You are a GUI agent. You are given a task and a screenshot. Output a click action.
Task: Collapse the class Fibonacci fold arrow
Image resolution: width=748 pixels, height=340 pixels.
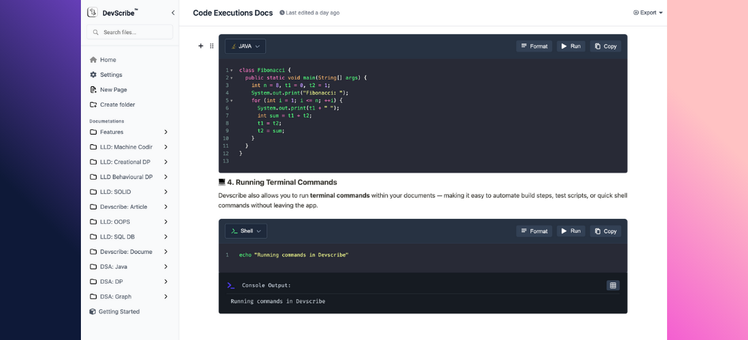[x=232, y=70]
